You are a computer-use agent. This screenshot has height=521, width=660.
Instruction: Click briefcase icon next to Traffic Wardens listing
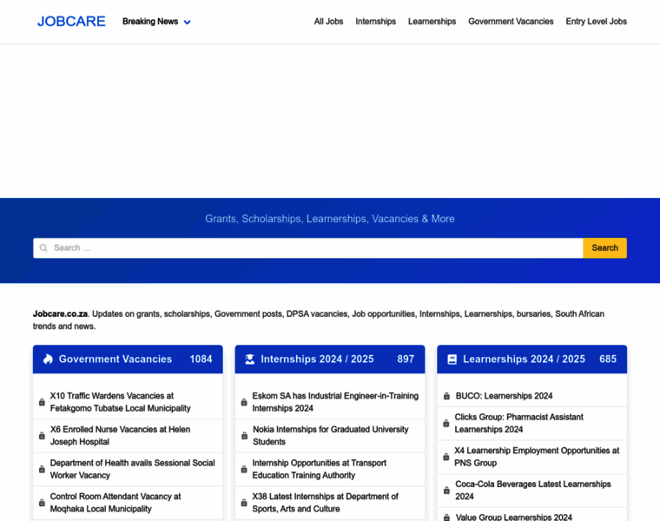pyautogui.click(x=42, y=402)
